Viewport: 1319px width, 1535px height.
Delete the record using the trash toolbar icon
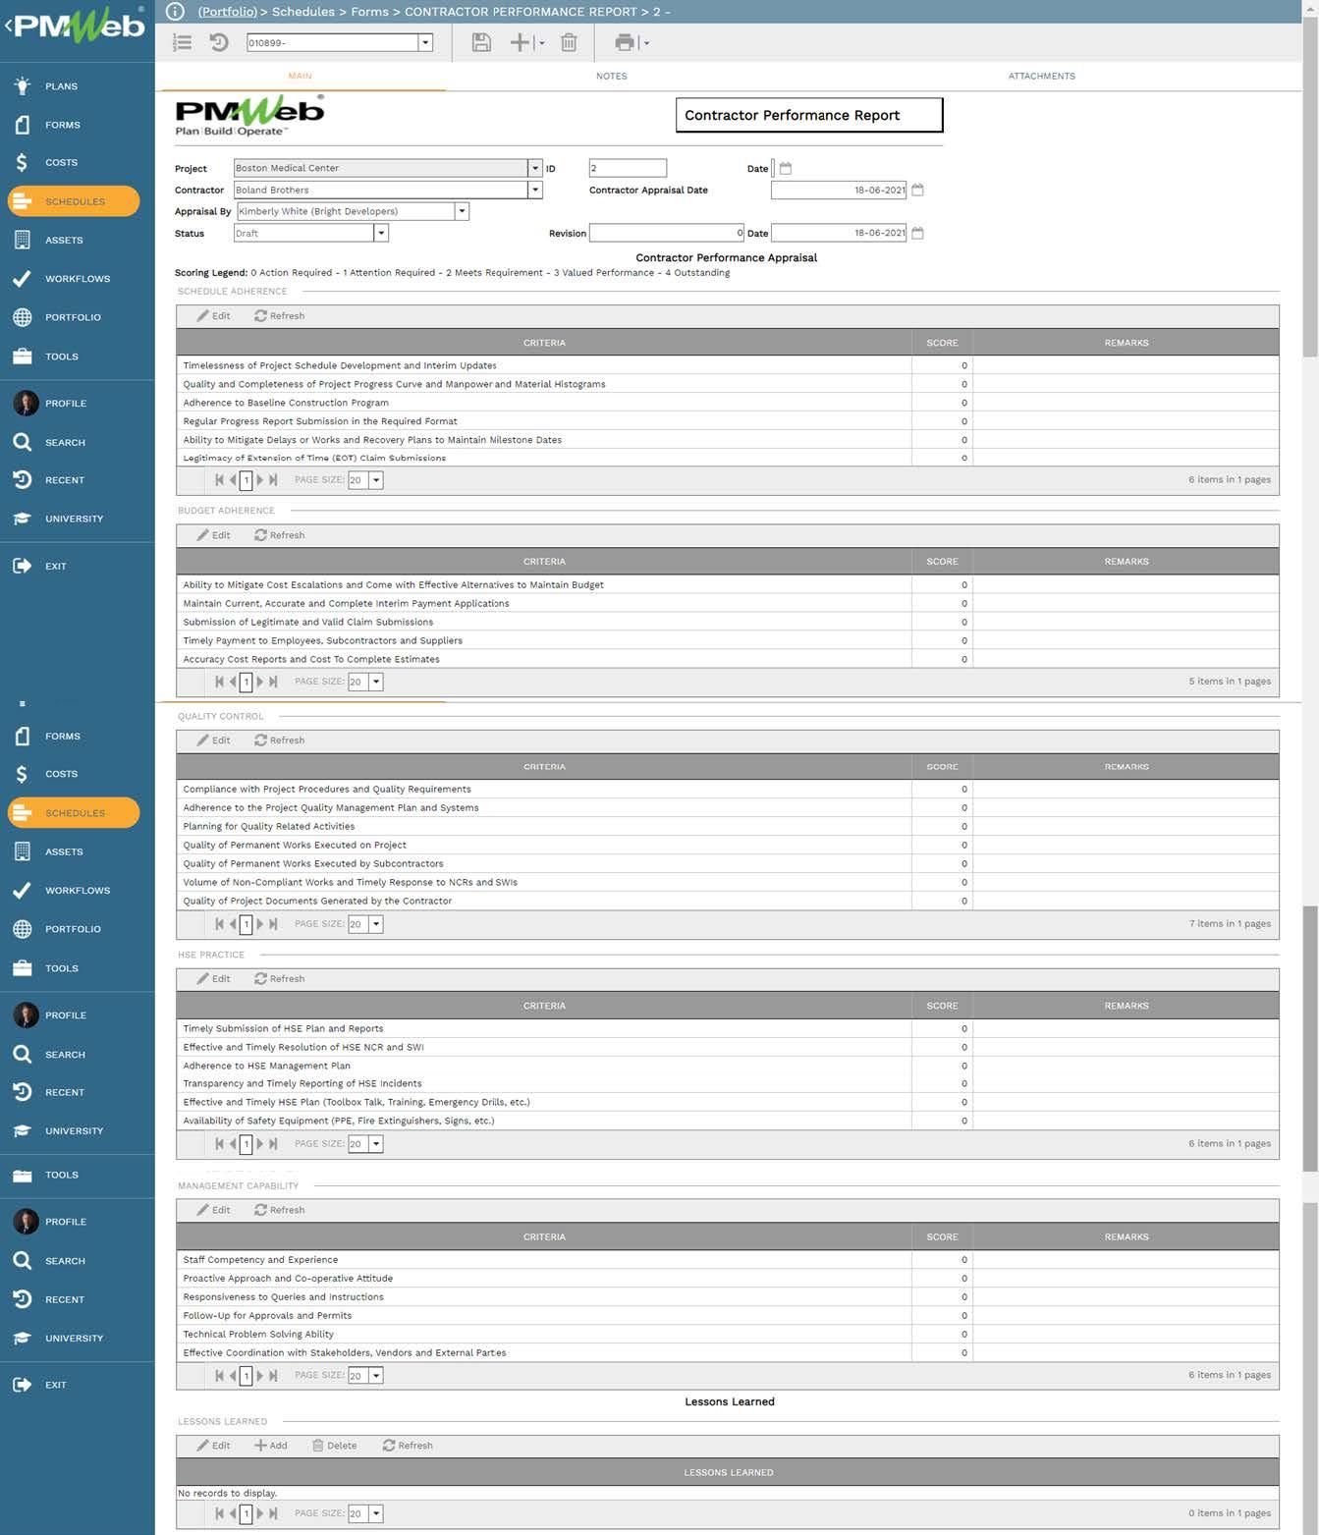click(x=569, y=42)
